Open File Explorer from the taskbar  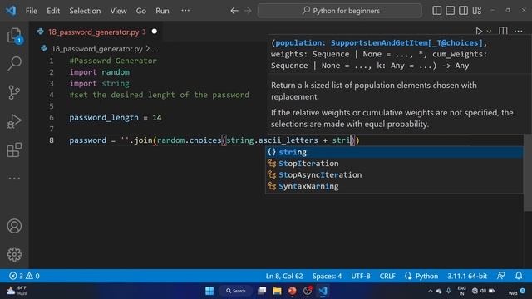pyautogui.click(x=277, y=291)
